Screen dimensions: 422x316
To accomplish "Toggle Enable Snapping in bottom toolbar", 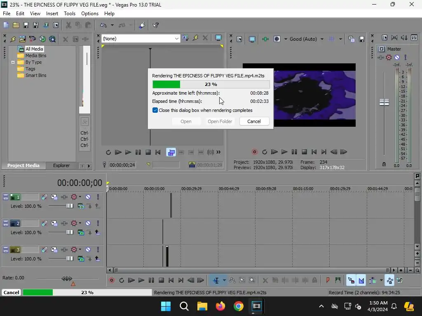I will tap(351, 280).
